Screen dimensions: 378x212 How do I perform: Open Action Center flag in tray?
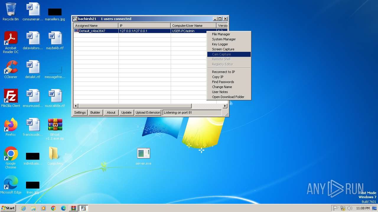click(336, 208)
